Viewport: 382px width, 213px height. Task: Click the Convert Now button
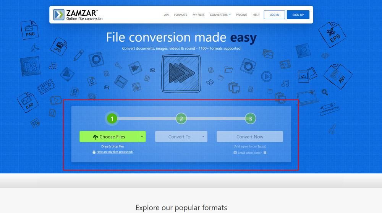point(250,137)
